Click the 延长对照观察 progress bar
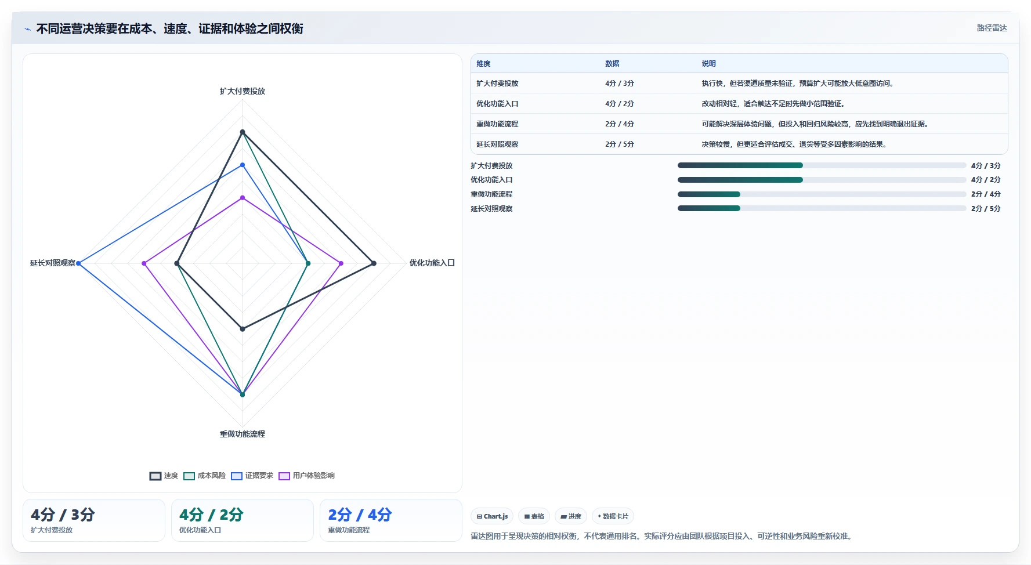 (x=822, y=208)
